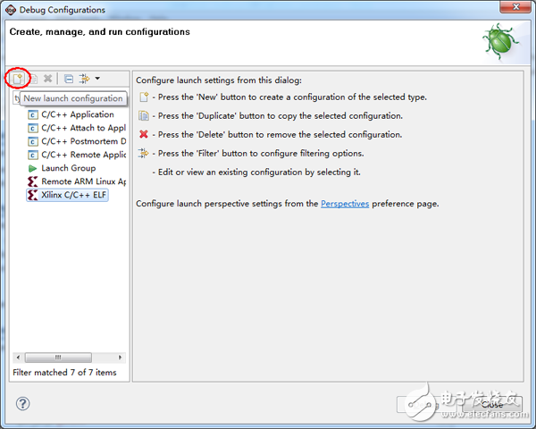Screen dimensions: 536x429
Task: Click the Duplicate configuration toolbar icon
Action: point(32,79)
